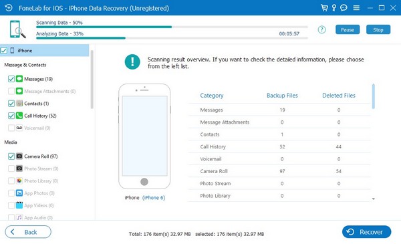Click the phone scanning magnifier icon
This screenshot has height=244, width=401.
tap(17, 29)
